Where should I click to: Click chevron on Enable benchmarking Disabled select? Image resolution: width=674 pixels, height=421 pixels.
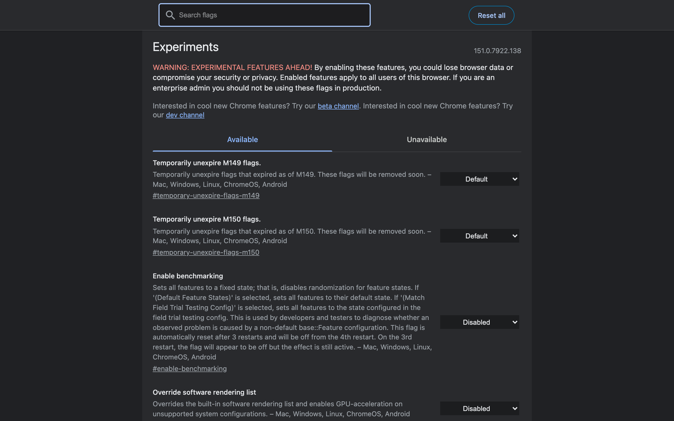(x=515, y=322)
